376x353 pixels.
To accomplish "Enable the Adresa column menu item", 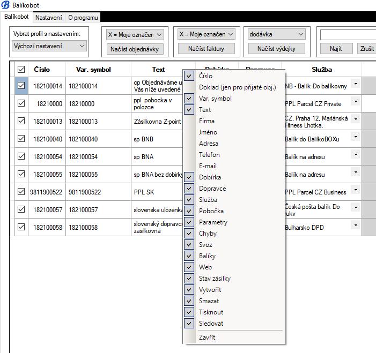I will [x=234, y=144].
